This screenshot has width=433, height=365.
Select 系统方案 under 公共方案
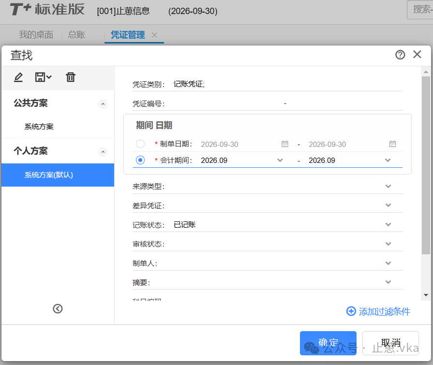click(x=39, y=127)
